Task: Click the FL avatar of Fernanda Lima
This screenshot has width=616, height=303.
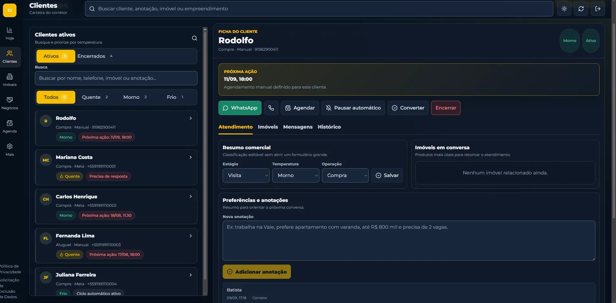Action: point(46,238)
